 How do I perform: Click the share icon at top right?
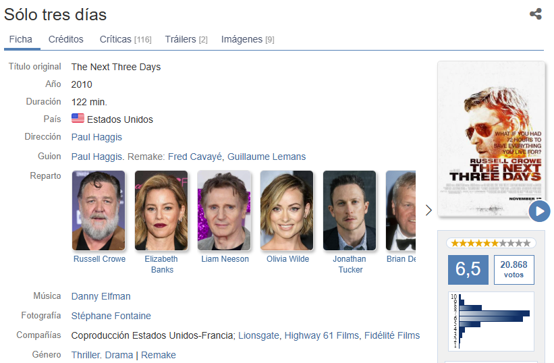click(x=536, y=14)
